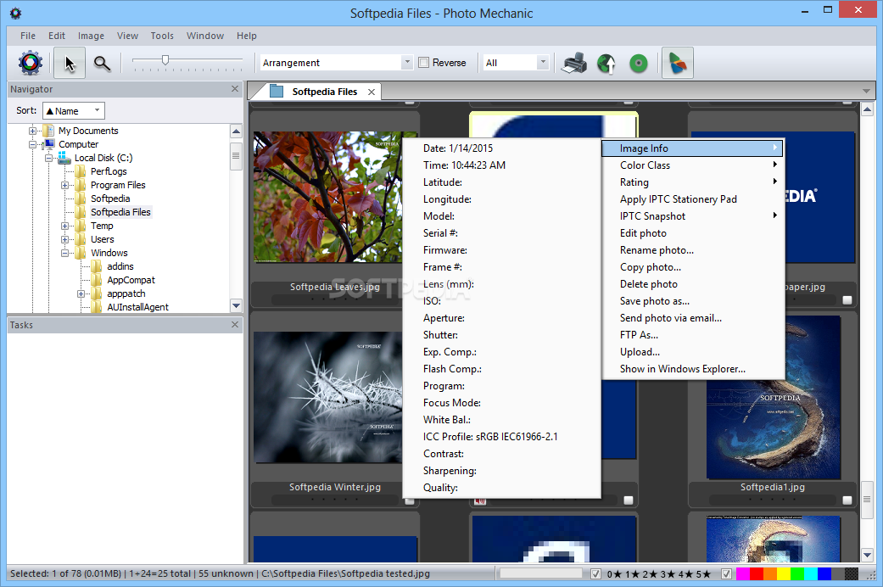Select Rename photo... option
Viewport: 883px width, 587px height.
pos(693,249)
